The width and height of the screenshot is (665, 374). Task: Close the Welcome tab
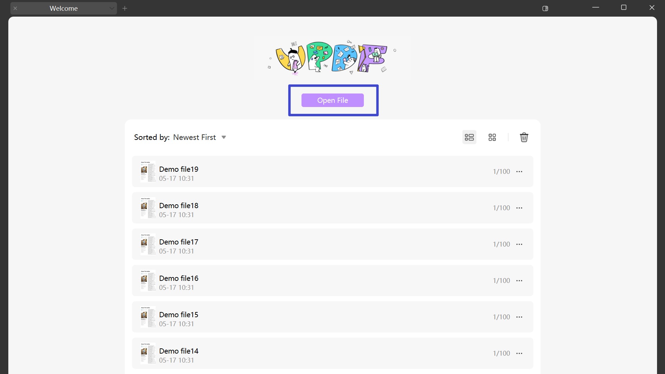15,8
